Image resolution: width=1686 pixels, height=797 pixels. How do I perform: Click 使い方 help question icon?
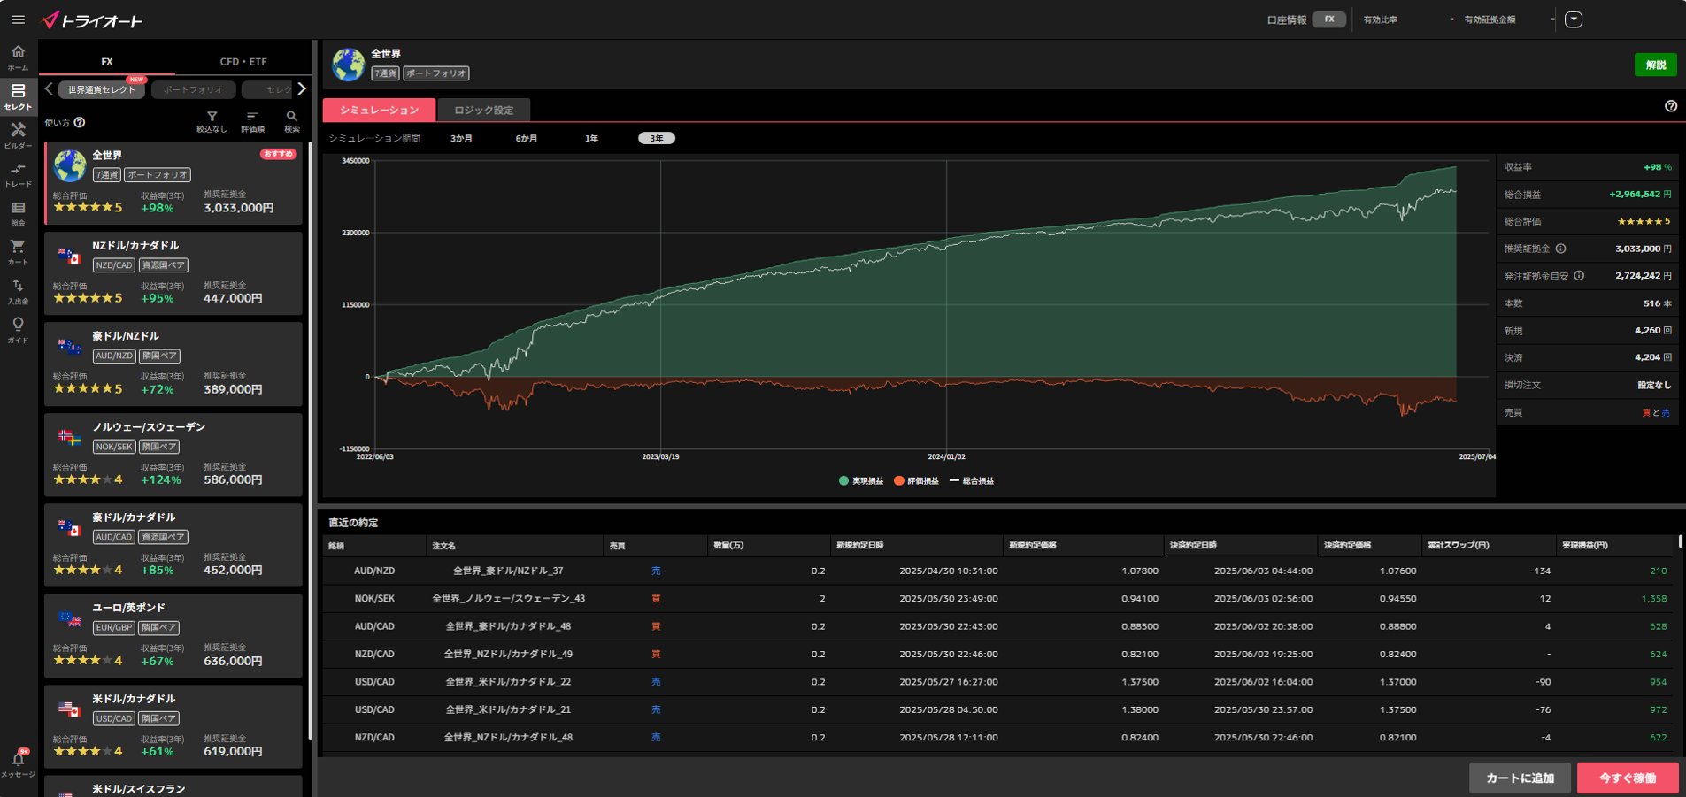click(80, 123)
